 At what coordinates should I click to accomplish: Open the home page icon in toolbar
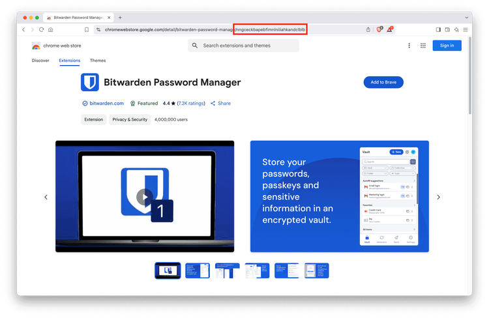click(50, 29)
